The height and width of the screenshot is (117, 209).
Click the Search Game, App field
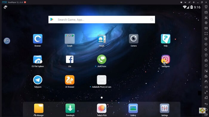coord(102,20)
